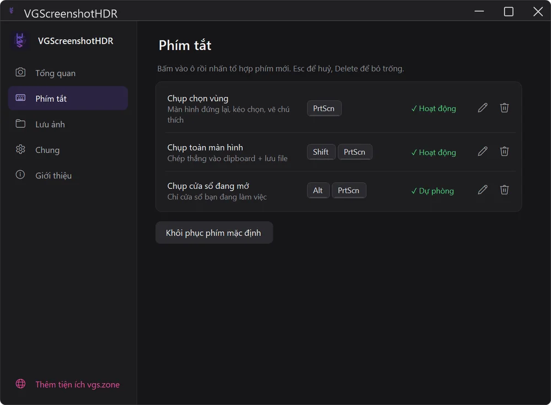Close the VGScreenshotHDR window
The image size is (551, 405).
tap(538, 11)
